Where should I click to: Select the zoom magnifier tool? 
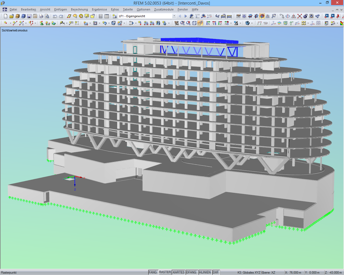[182, 23]
